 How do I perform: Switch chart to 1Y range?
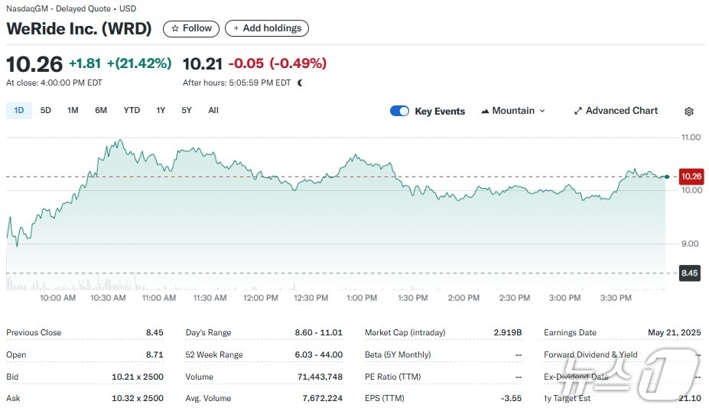point(161,110)
